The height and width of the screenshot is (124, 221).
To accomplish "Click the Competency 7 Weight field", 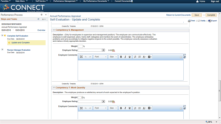I will click(x=80, y=97).
